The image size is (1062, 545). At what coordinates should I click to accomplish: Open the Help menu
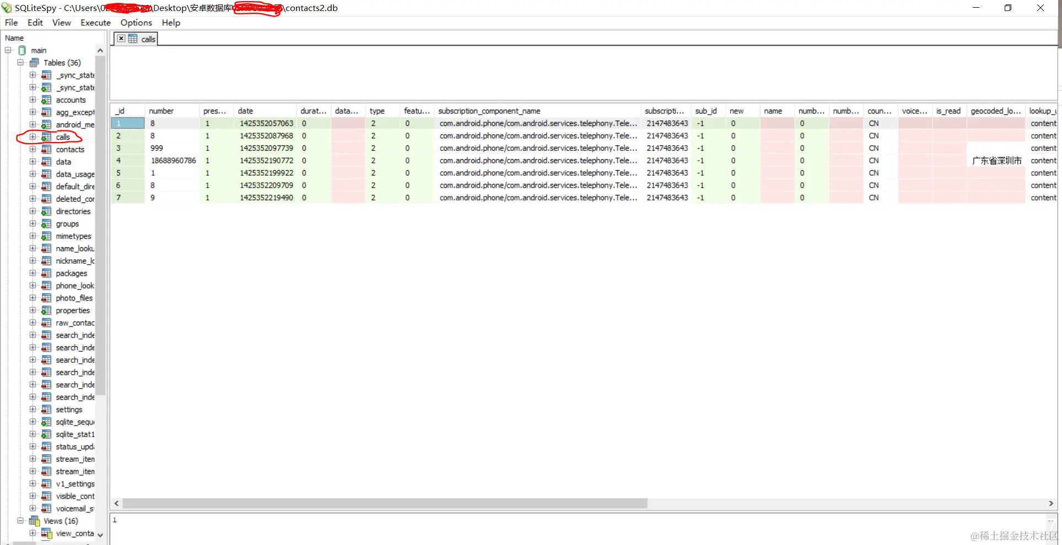[x=171, y=23]
